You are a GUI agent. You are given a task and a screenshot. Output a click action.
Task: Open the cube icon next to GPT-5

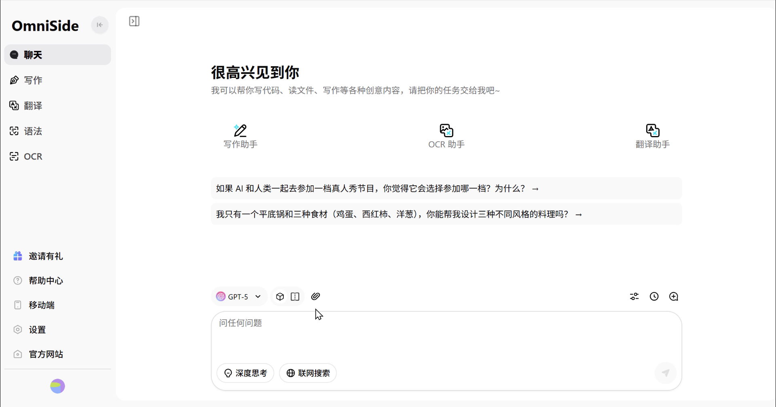(280, 297)
